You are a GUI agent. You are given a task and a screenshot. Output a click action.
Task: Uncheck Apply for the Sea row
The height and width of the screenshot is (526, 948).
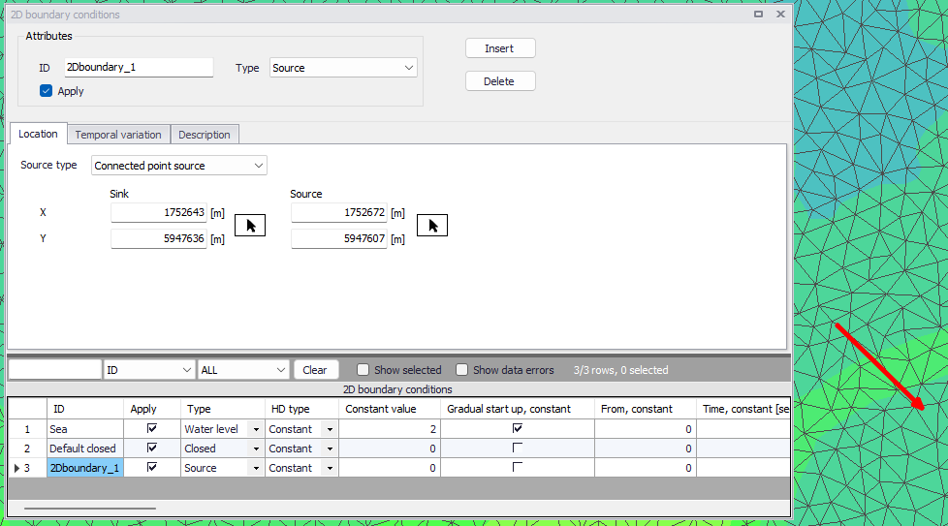tap(152, 428)
